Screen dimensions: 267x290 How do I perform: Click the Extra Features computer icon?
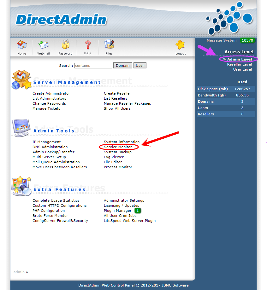21,186
